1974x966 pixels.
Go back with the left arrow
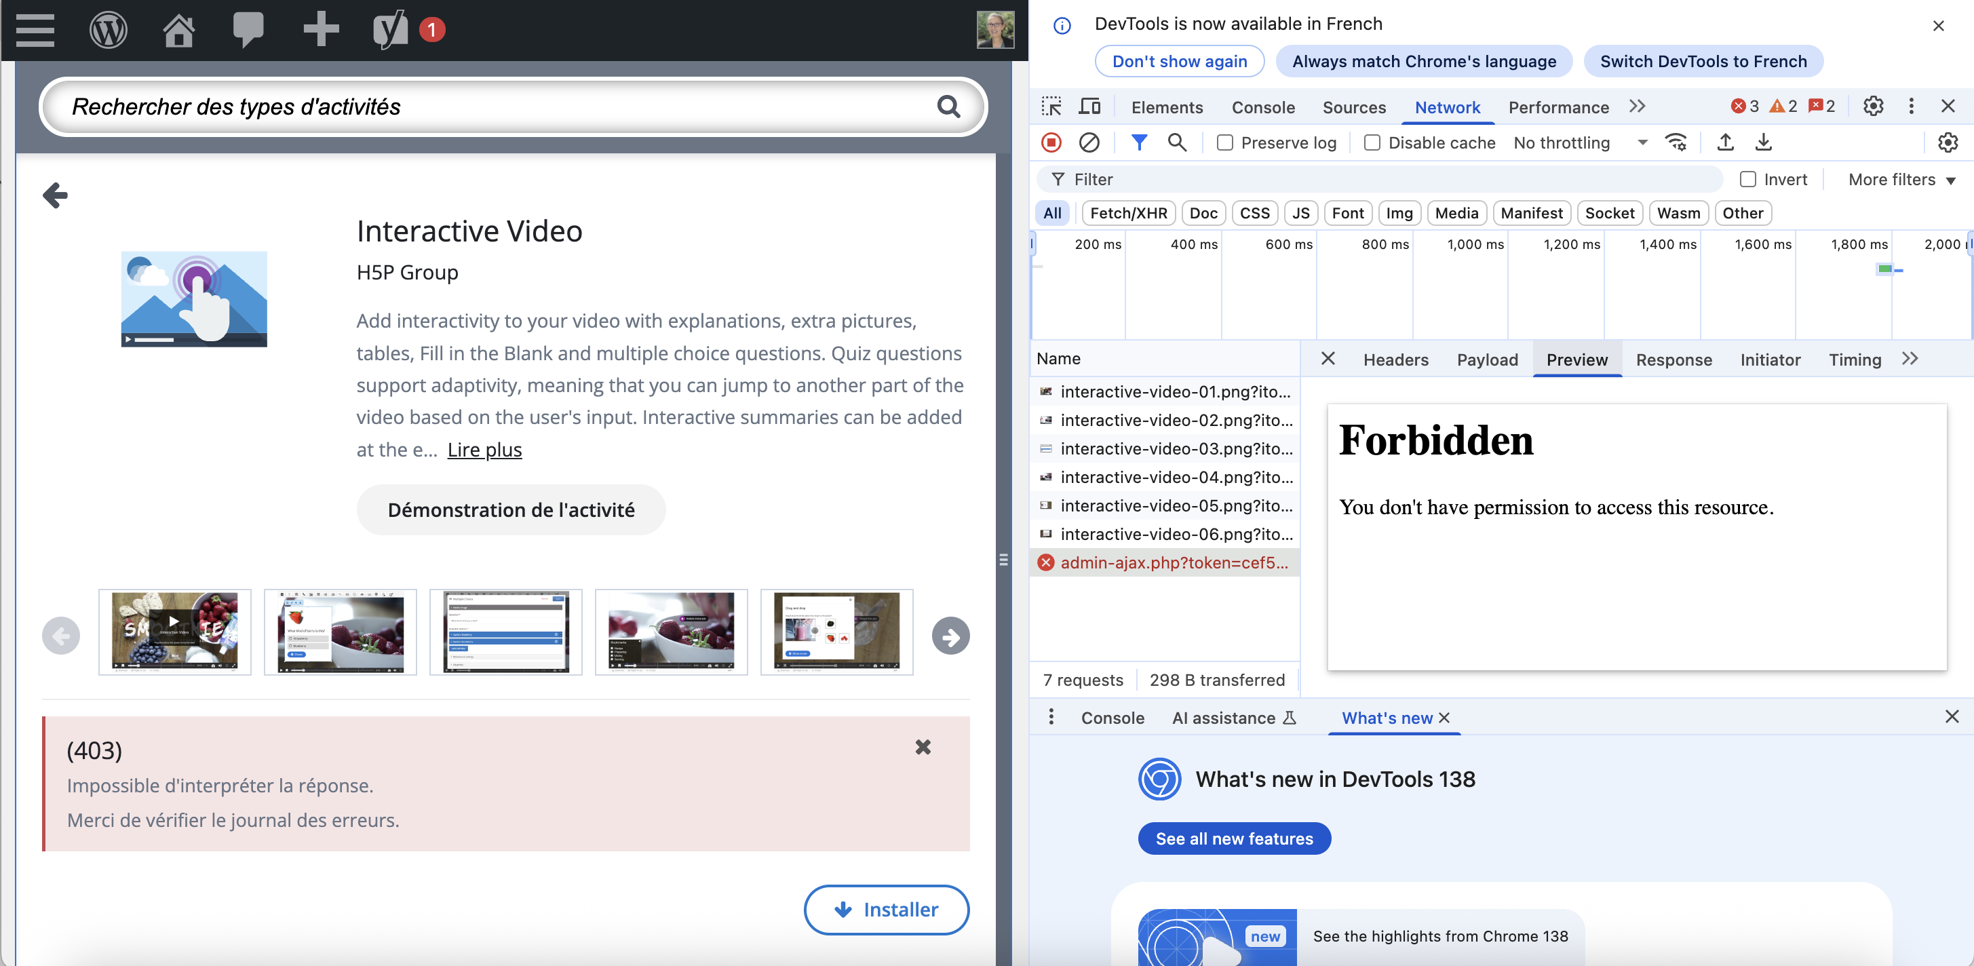pos(55,195)
